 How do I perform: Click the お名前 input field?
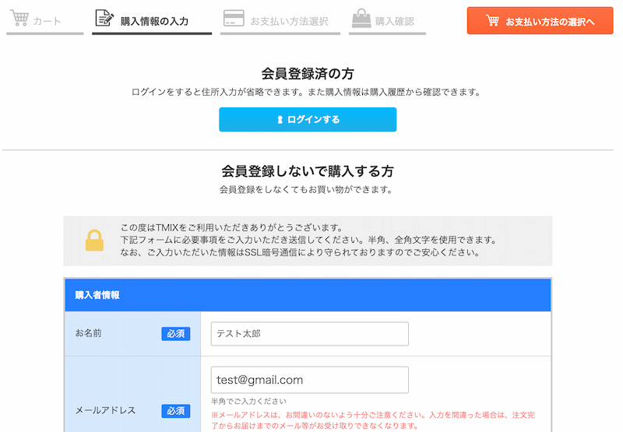[x=309, y=334]
